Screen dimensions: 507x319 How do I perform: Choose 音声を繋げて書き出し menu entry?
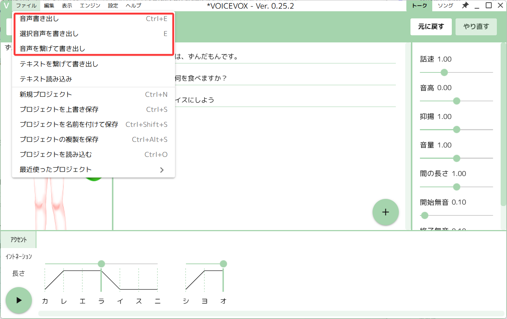94,49
